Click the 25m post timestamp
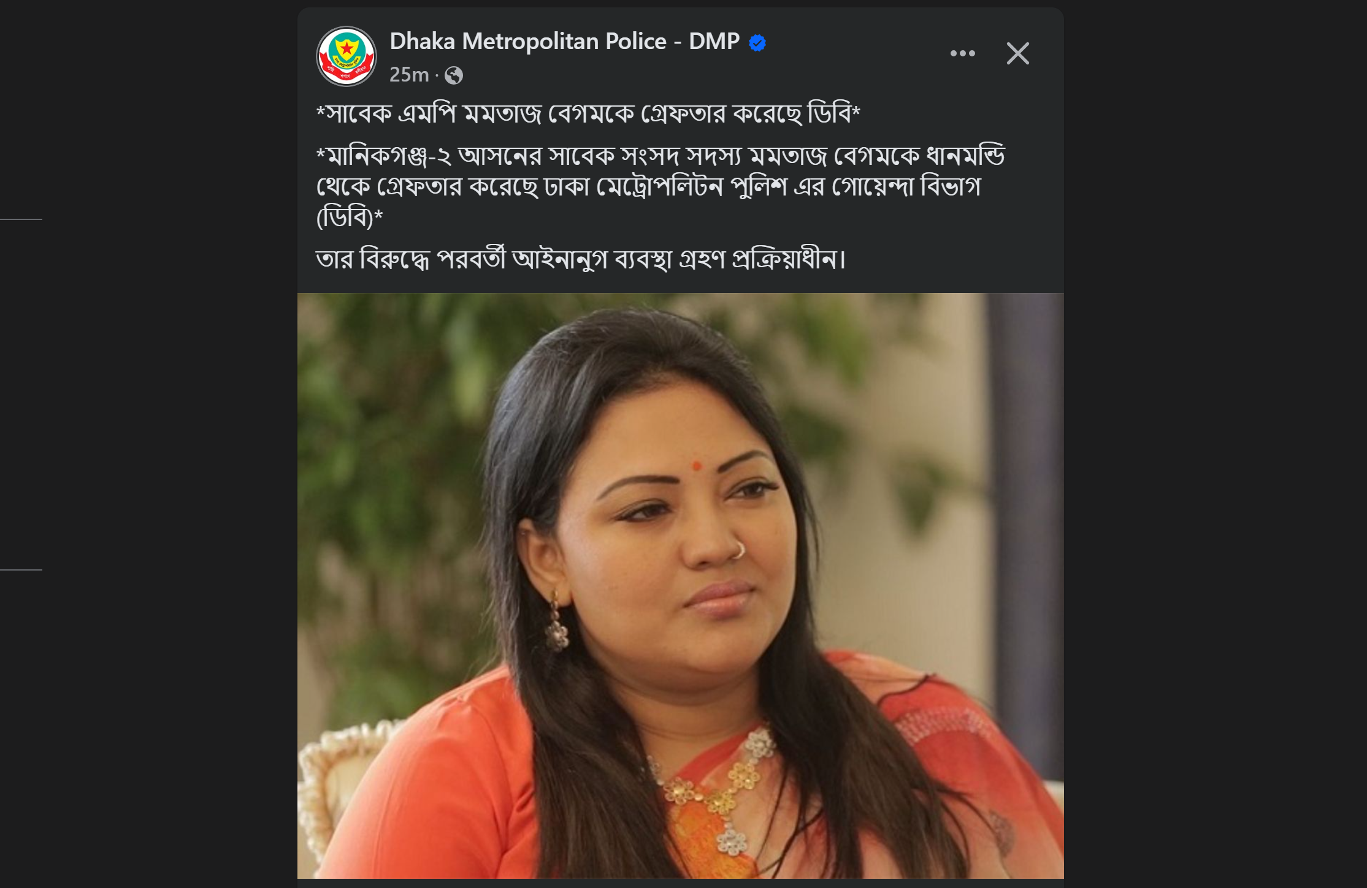The image size is (1367, 888). pos(408,75)
